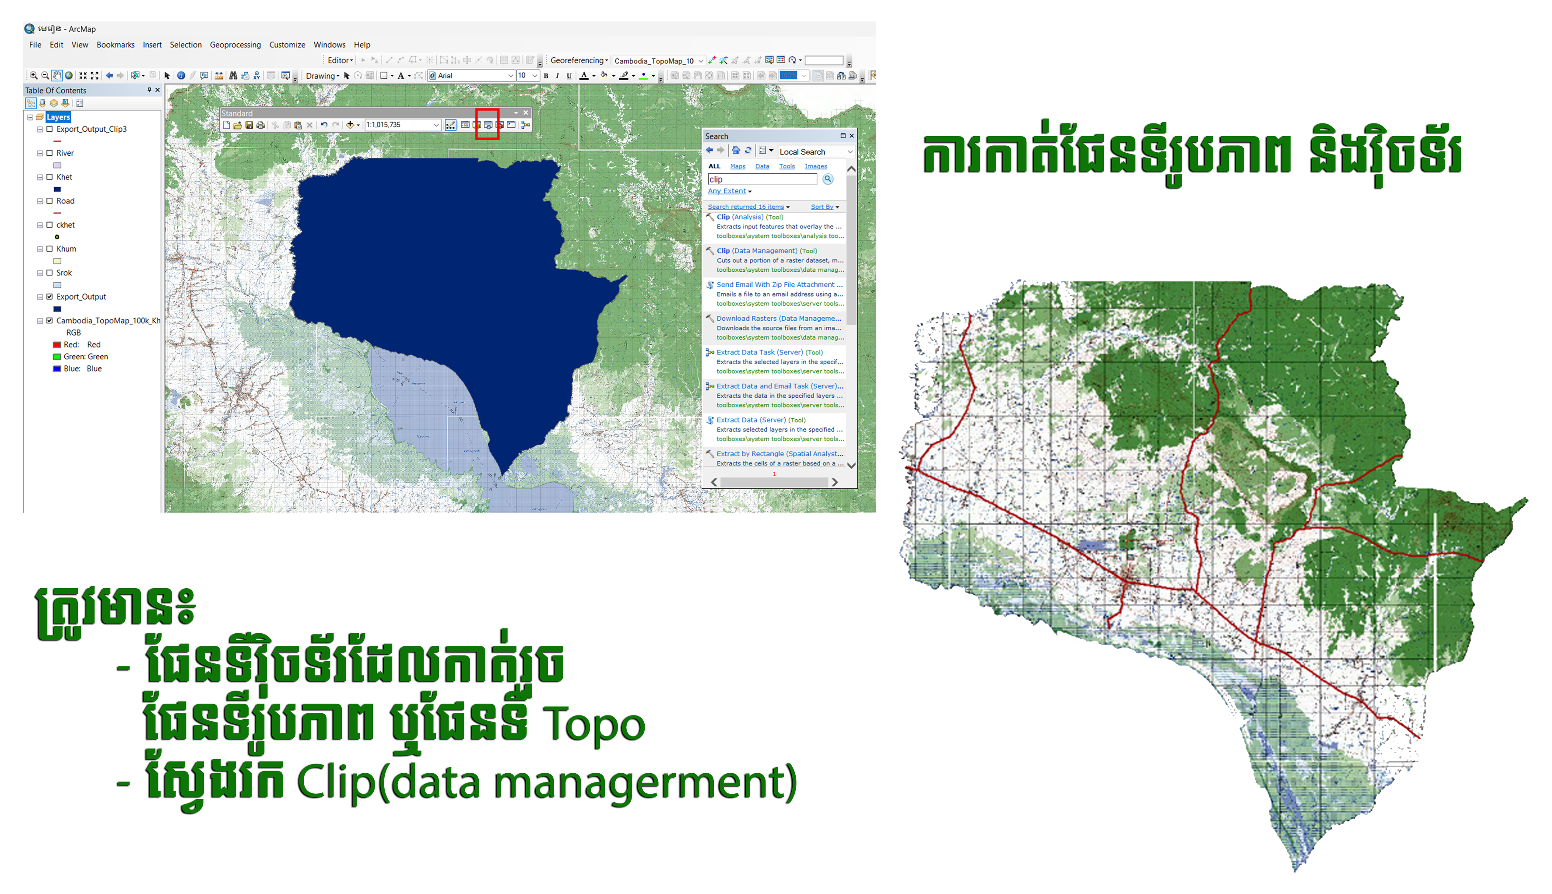Open the Local Search dropdown
Screen dimensions: 1552x894
tap(850, 152)
